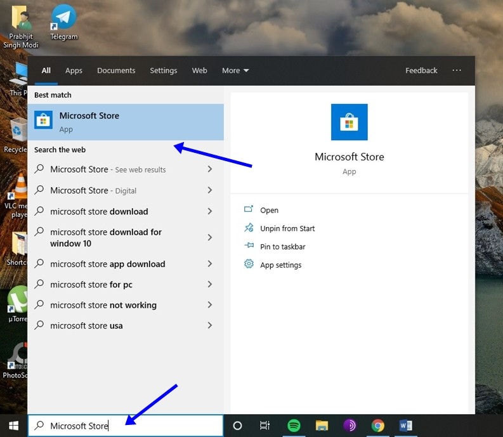
Task: Expand arrow for 'microsoft store download'
Action: (x=210, y=211)
